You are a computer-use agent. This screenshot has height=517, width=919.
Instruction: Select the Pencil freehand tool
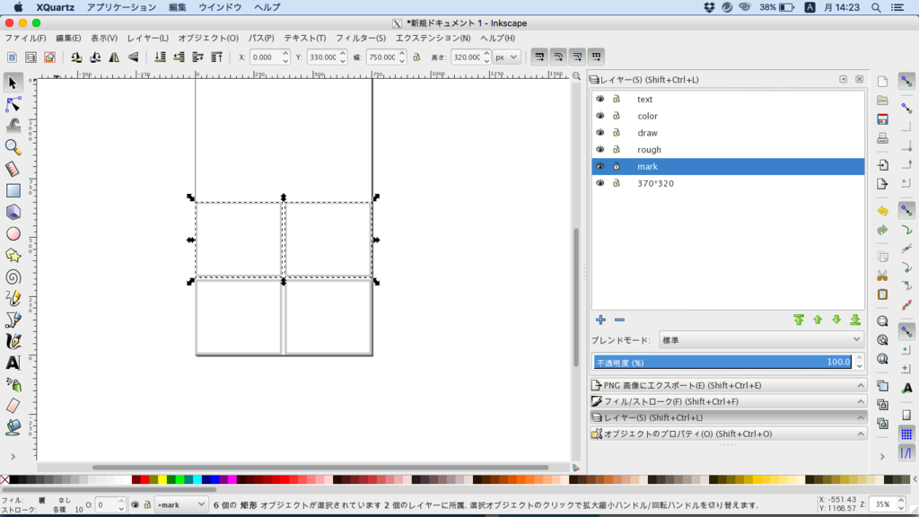(13, 298)
